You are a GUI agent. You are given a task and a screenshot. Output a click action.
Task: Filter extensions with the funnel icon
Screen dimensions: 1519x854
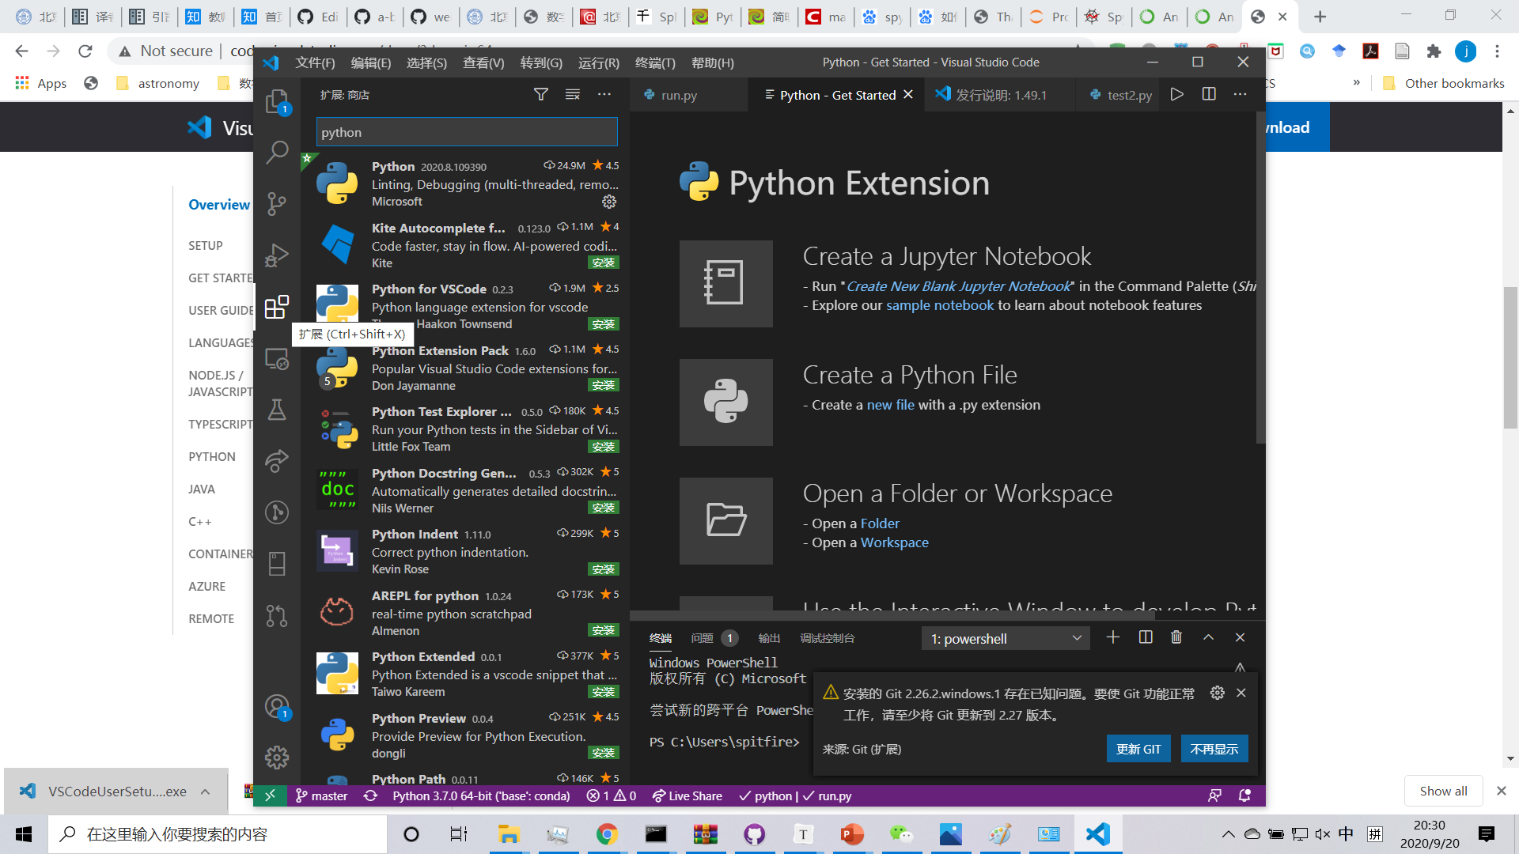(x=541, y=95)
